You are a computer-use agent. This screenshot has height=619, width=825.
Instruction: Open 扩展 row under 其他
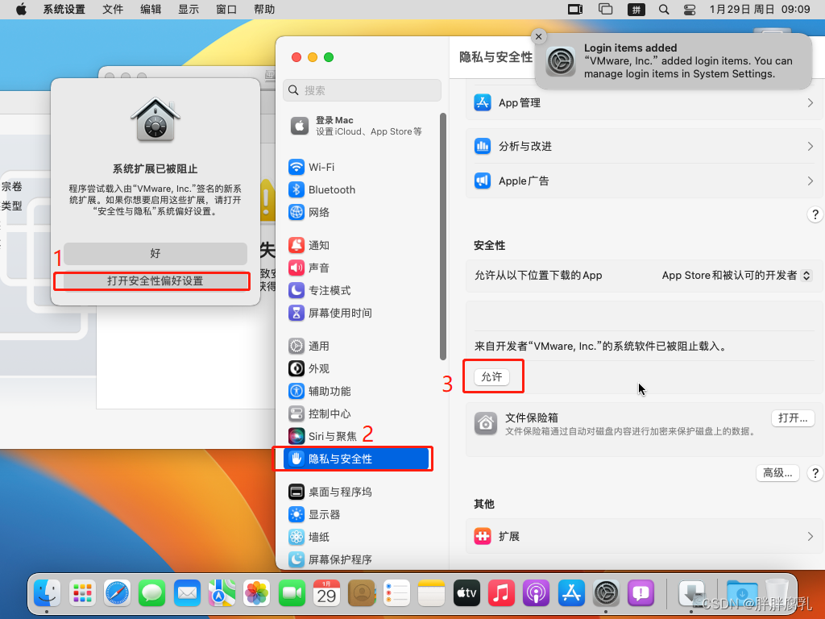644,536
